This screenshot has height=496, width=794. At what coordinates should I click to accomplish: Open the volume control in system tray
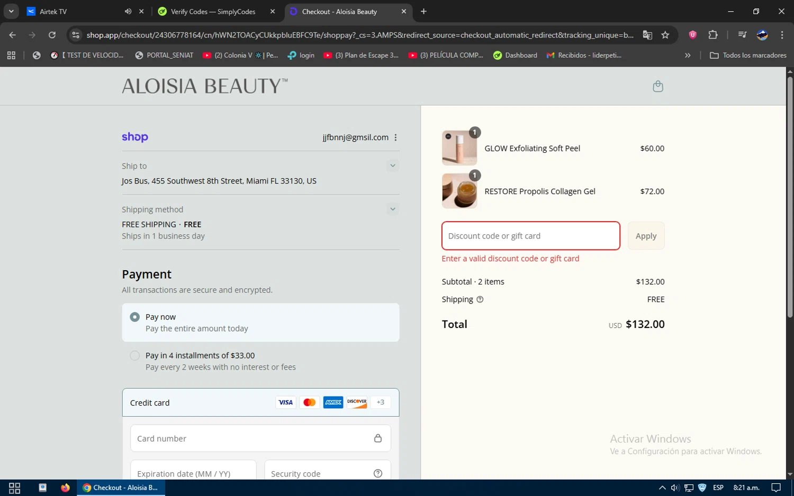[675, 488]
